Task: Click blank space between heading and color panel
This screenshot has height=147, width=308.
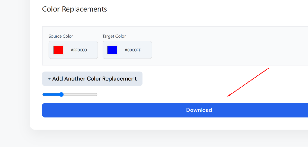Action: (x=150, y=20)
